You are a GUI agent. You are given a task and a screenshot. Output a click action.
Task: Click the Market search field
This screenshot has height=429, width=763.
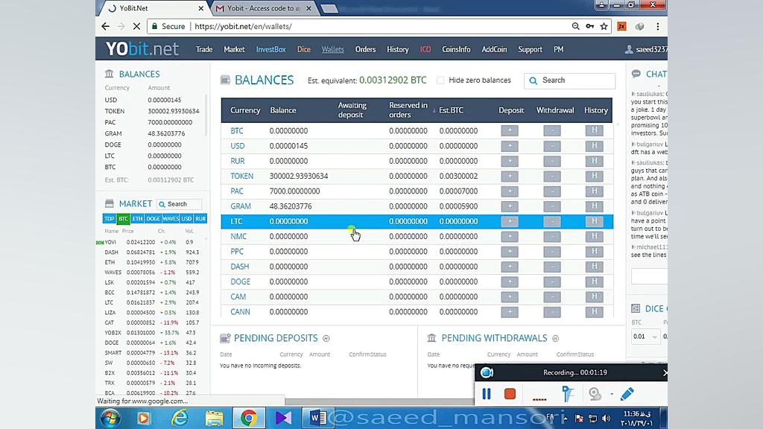(179, 204)
